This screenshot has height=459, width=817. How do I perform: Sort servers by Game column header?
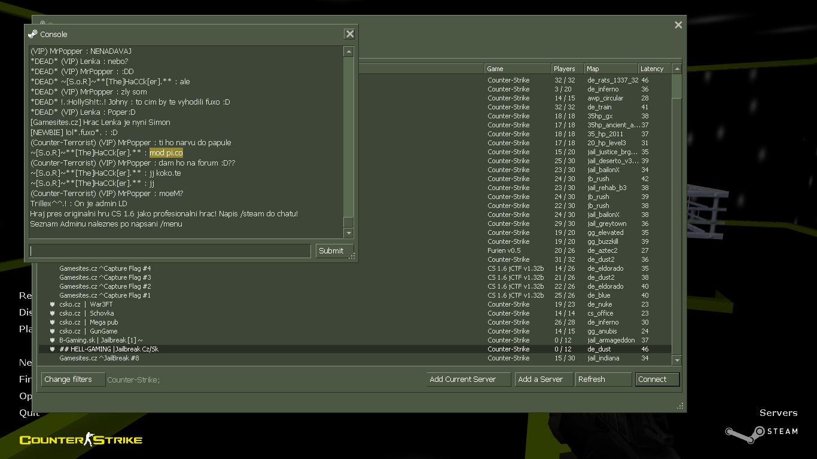tap(517, 69)
